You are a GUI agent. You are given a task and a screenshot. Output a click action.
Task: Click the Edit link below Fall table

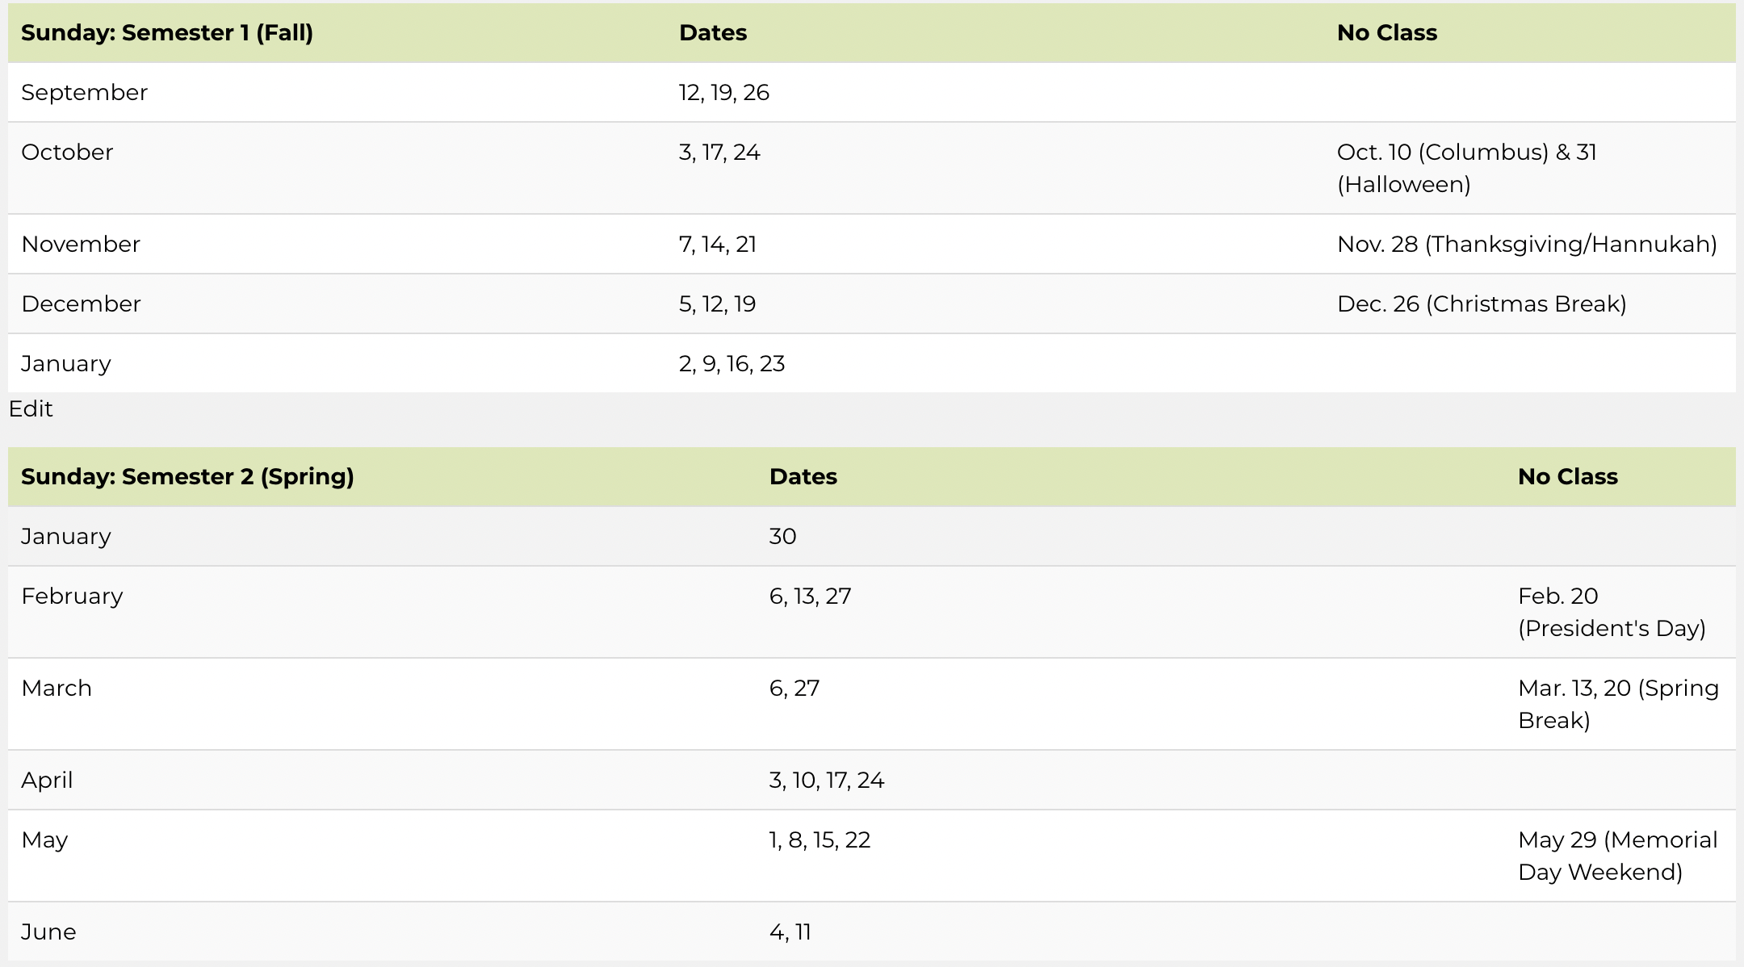(31, 409)
